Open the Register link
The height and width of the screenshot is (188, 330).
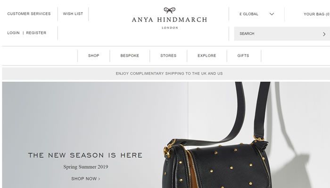click(36, 33)
